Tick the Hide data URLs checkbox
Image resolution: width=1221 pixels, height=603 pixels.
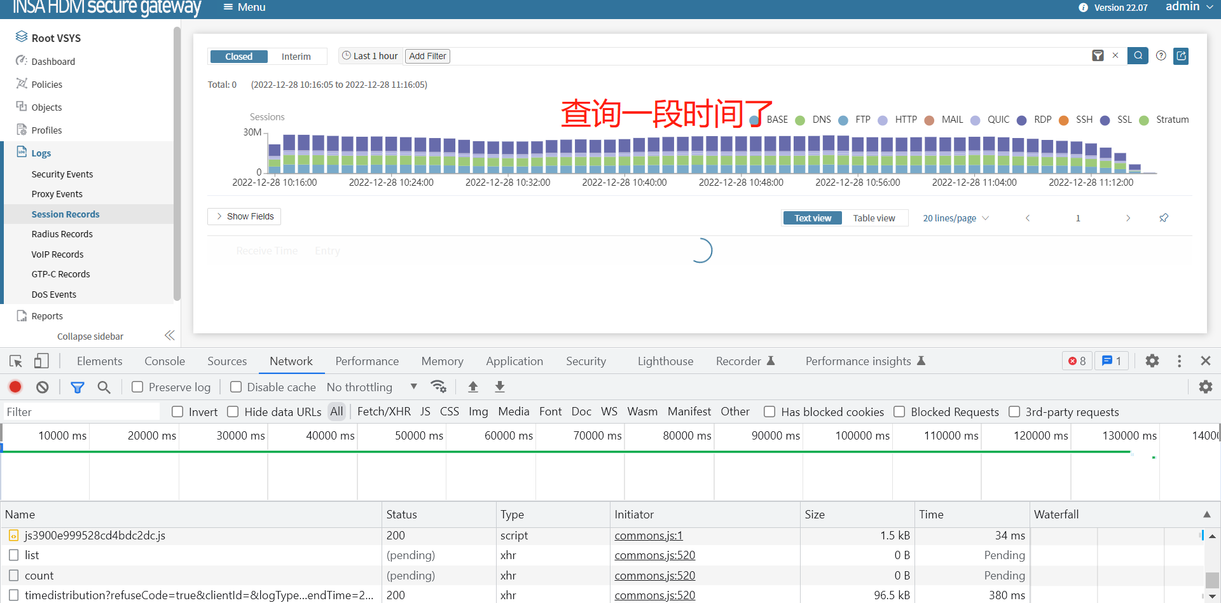[x=233, y=412]
